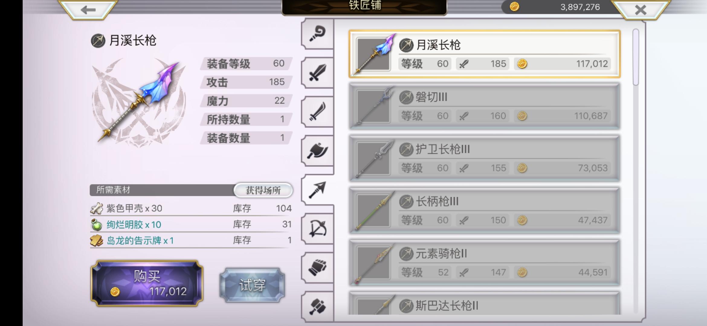Open the 绚烂明胶 material link
707x326 pixels.
[x=134, y=225]
